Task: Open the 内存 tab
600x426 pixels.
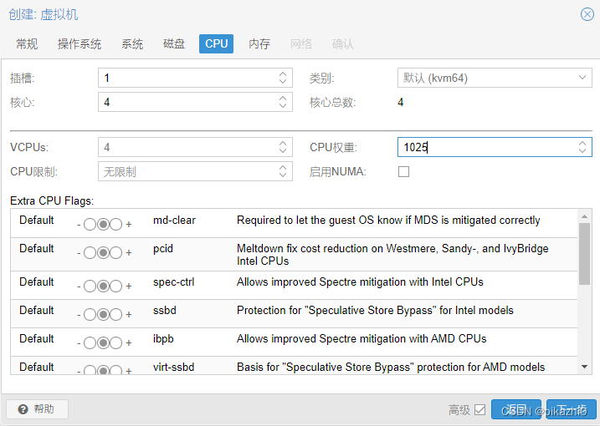Action: (x=259, y=44)
